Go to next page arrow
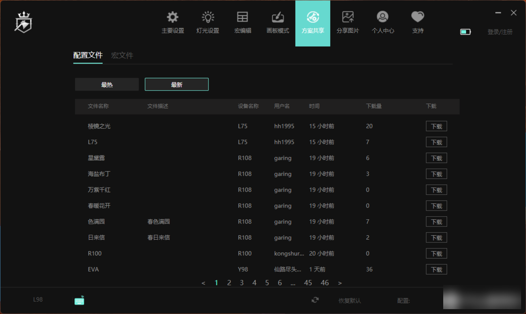Image resolution: width=526 pixels, height=314 pixels. point(340,283)
